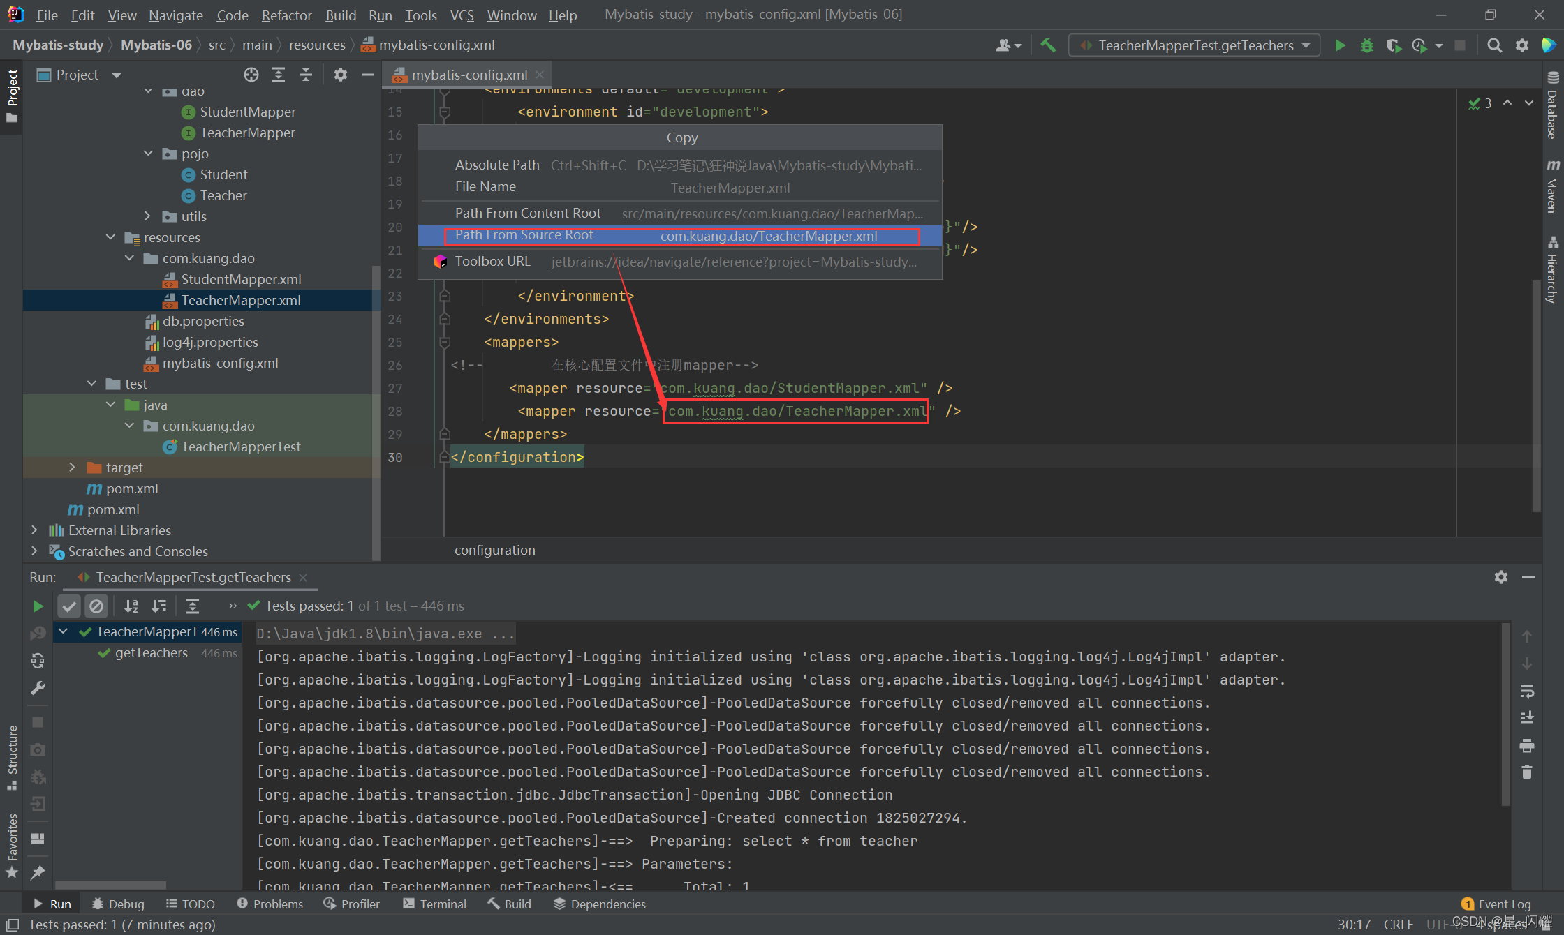1564x935 pixels.
Task: Toggle Show Passed tests checkmark button
Action: click(68, 606)
